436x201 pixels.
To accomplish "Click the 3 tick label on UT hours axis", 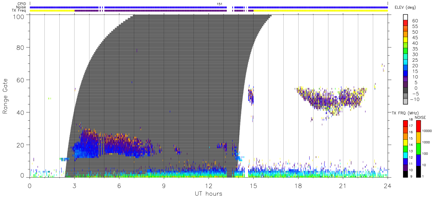I will point(75,186).
